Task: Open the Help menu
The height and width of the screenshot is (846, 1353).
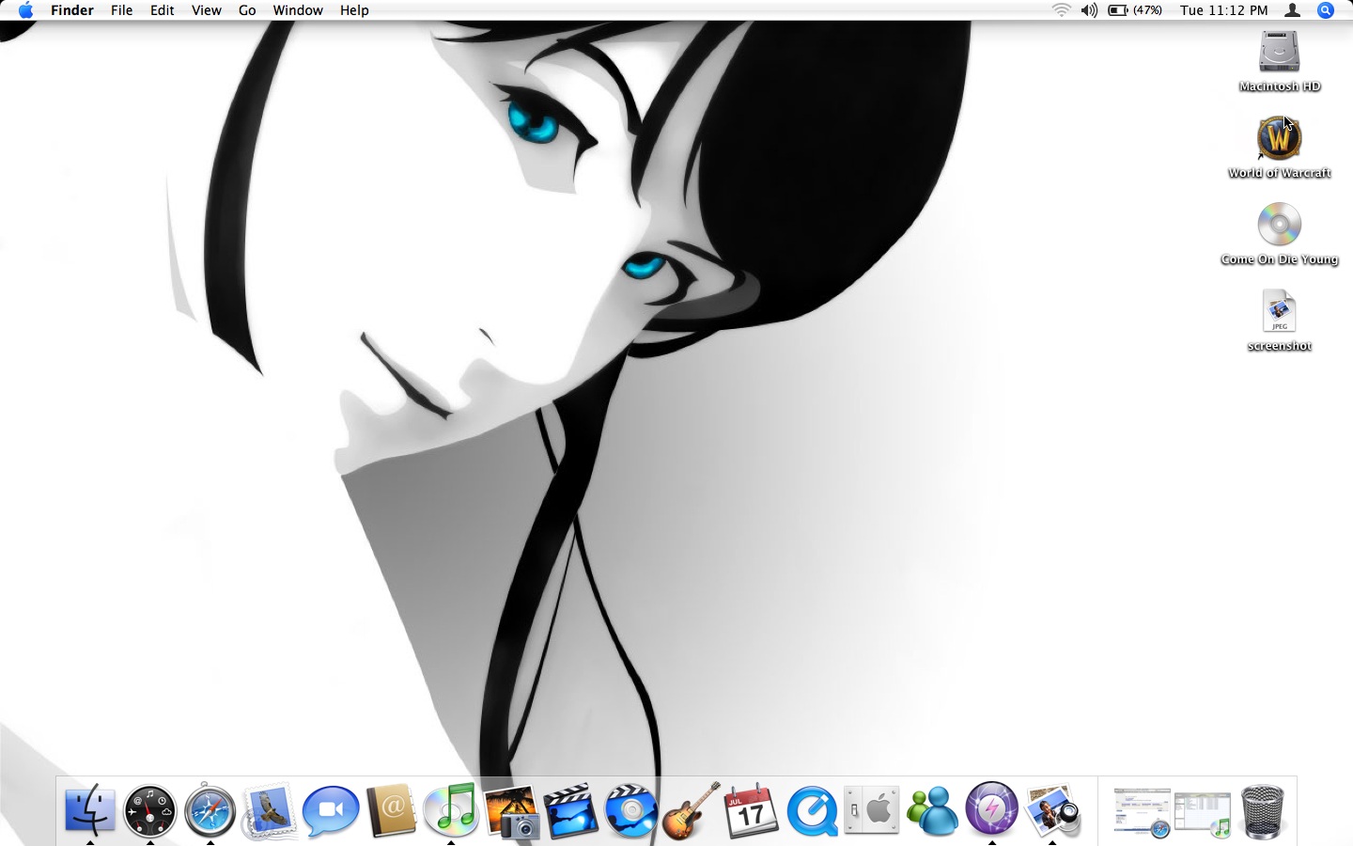Action: pos(354,10)
